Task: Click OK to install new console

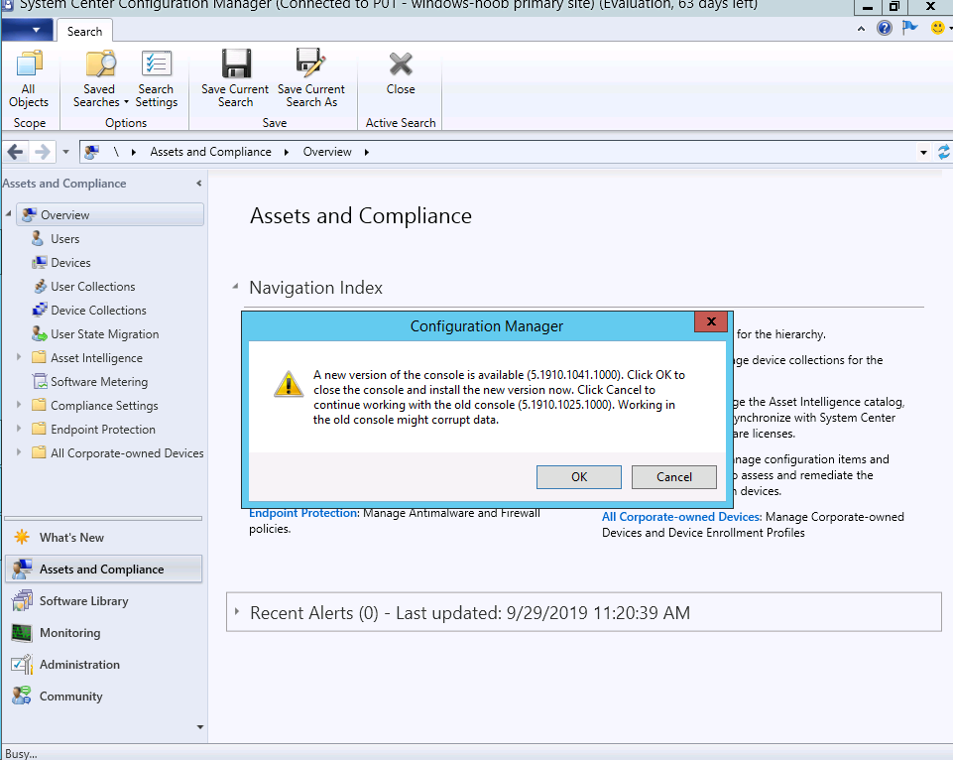Action: [578, 476]
